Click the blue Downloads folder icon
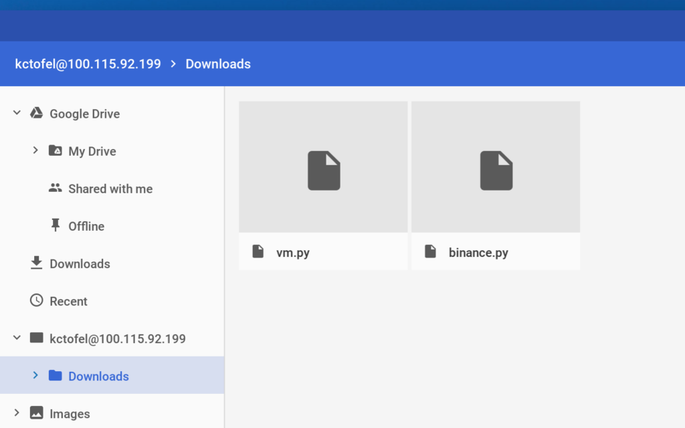This screenshot has height=428, width=685. click(x=55, y=376)
